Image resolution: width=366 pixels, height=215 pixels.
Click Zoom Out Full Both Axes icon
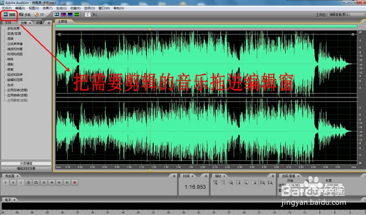[231, 182]
